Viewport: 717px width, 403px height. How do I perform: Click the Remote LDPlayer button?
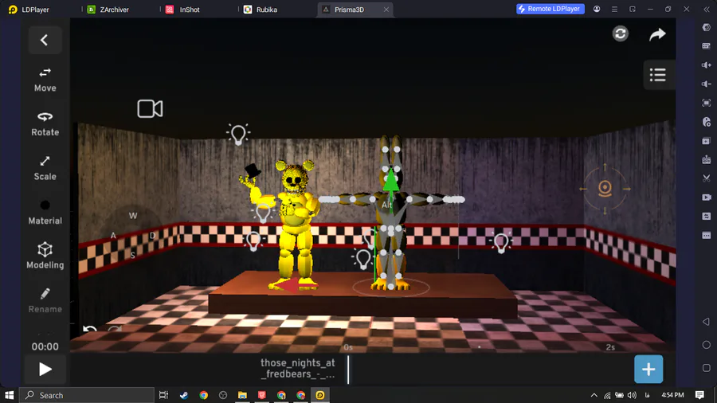pos(550,9)
